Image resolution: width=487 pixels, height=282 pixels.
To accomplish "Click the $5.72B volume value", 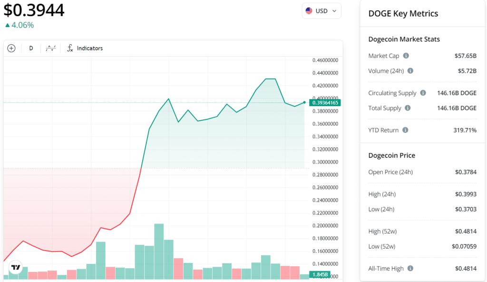I will (467, 71).
